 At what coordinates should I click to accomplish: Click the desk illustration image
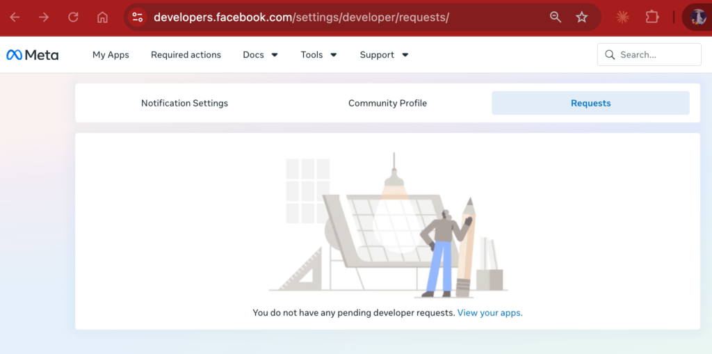point(388,225)
